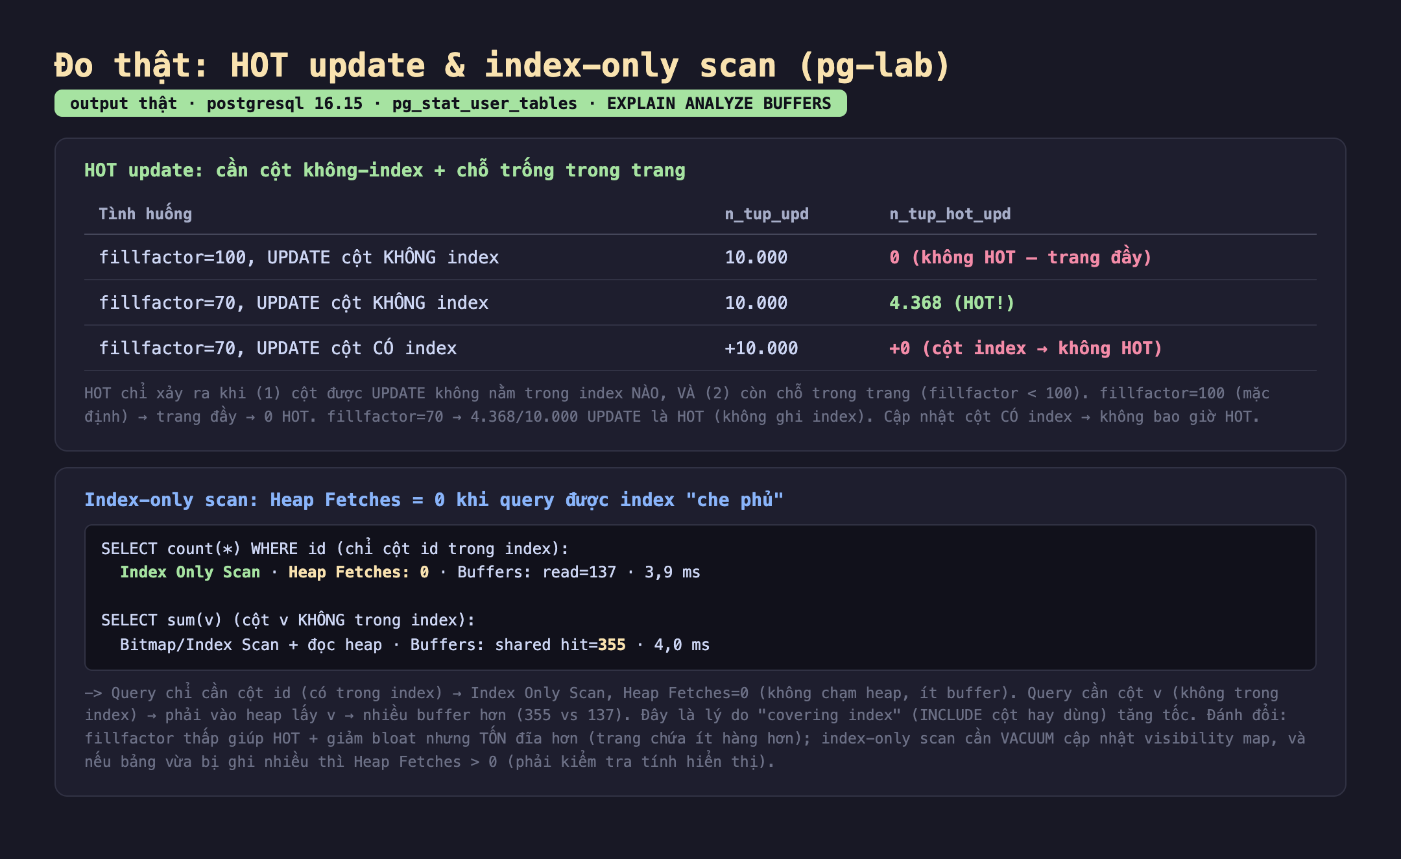Image resolution: width=1401 pixels, height=859 pixels.
Task: Click heading 'HOT update: cần cột không-index'
Action: pos(385,170)
